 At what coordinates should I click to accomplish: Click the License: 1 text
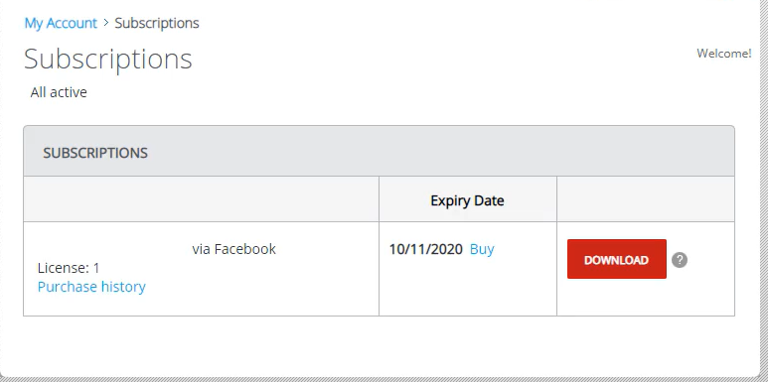coord(69,268)
